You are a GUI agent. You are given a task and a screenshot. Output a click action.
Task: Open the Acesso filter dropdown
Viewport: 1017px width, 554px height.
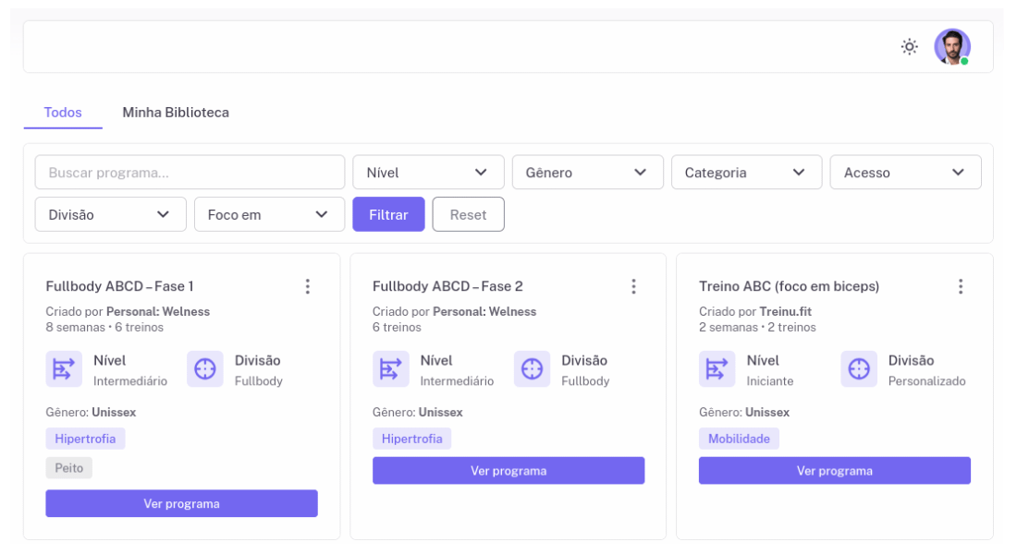905,173
